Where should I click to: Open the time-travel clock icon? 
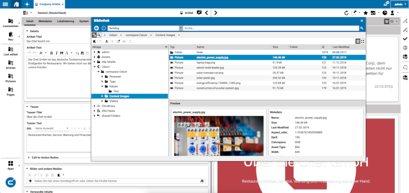[x=385, y=13]
